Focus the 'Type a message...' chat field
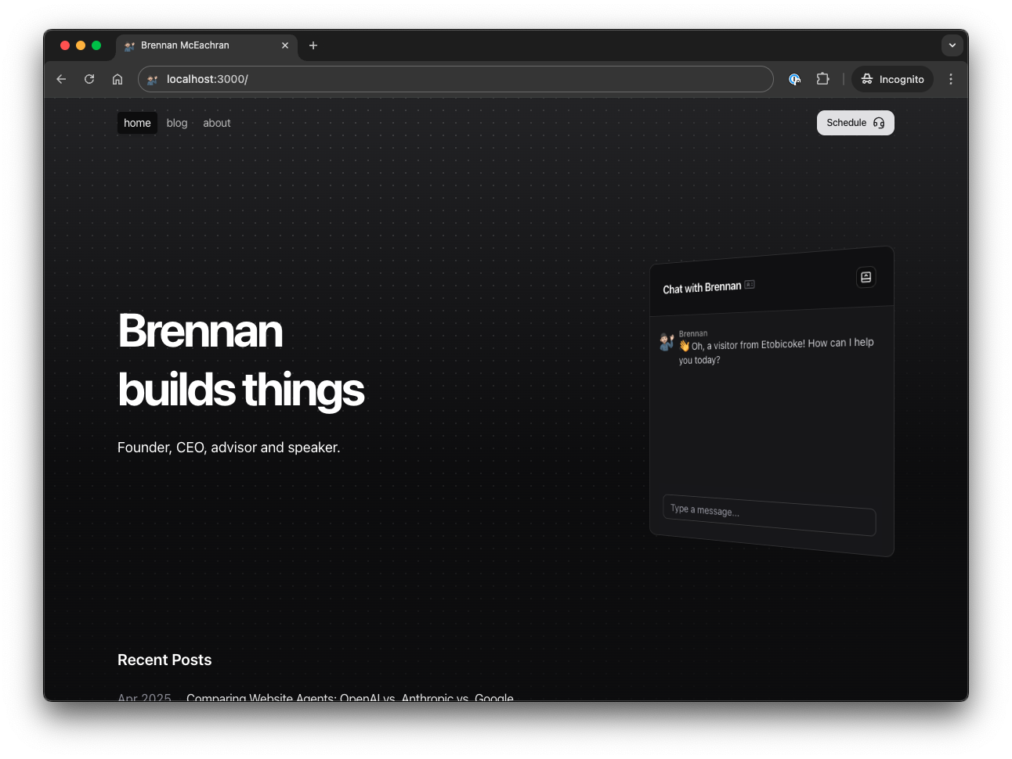The height and width of the screenshot is (759, 1012). tap(768, 515)
